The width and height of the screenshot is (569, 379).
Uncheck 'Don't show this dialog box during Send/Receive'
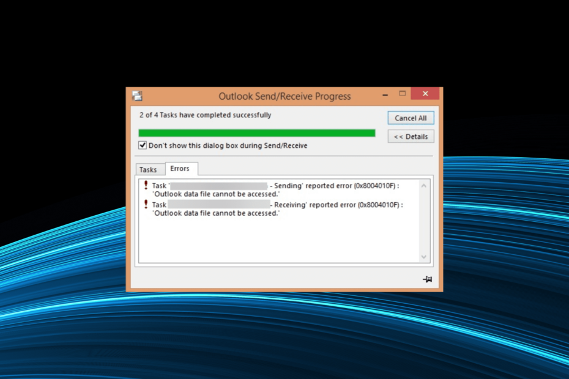coord(143,145)
